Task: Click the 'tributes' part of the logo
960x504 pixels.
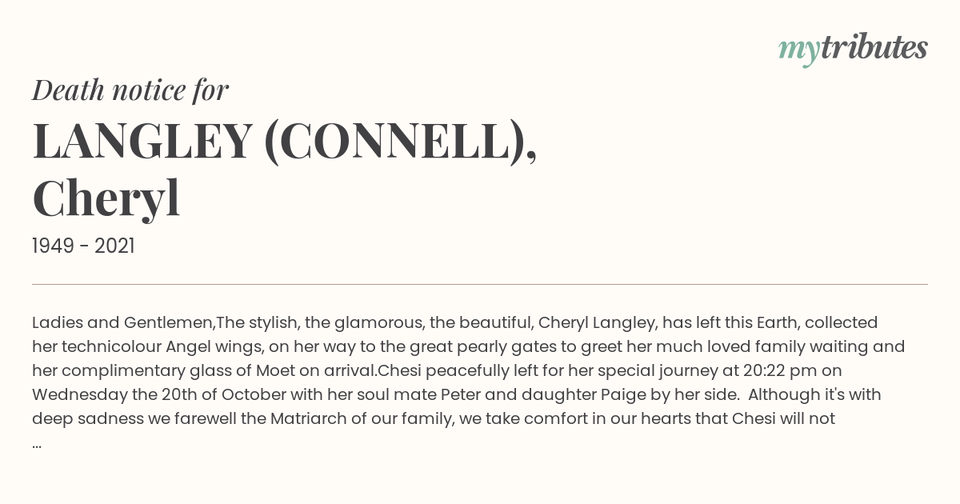Action: tap(874, 48)
